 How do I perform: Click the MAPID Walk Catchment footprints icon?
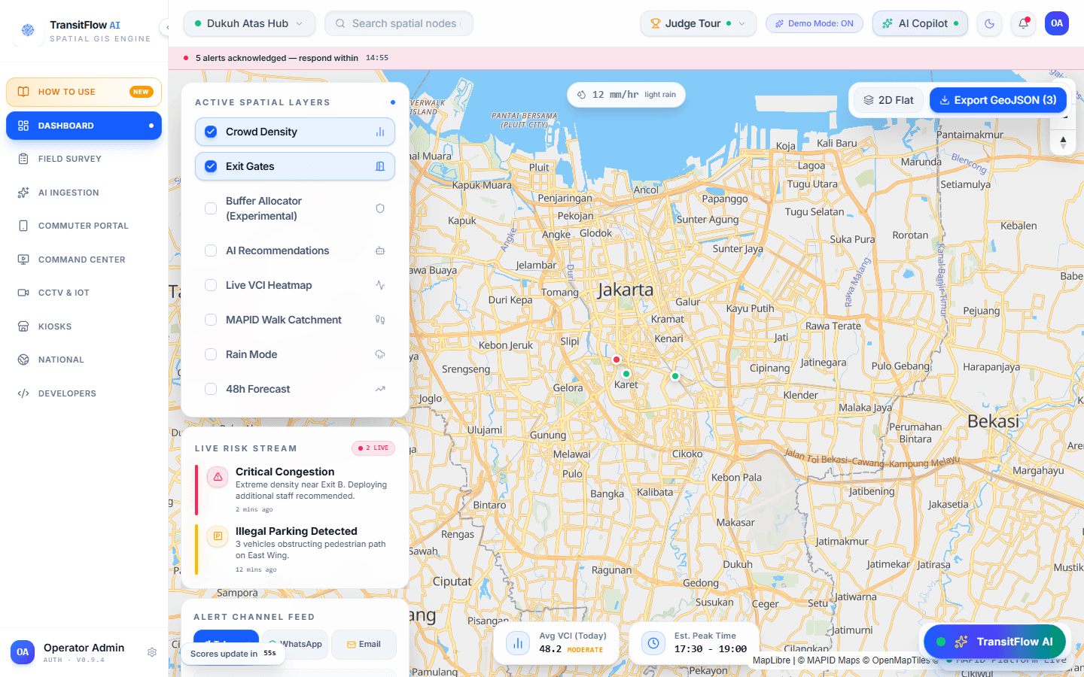pos(380,320)
